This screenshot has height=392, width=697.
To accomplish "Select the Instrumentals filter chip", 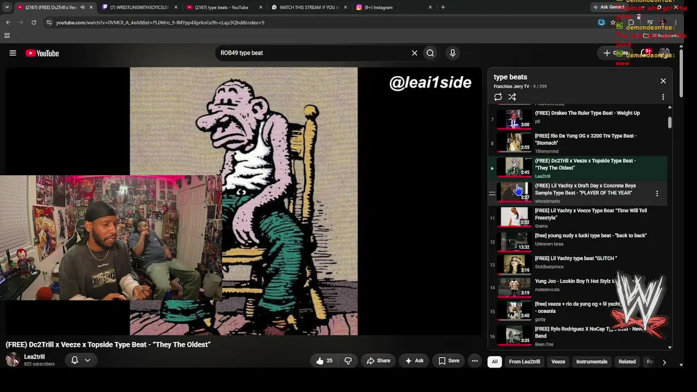I will coord(591,362).
